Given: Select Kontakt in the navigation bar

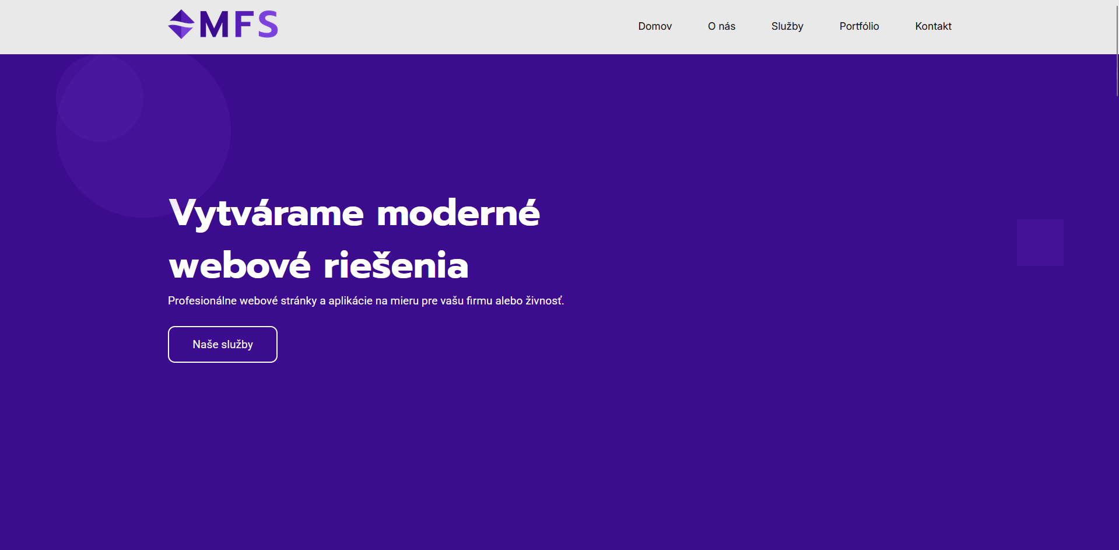Looking at the screenshot, I should point(933,26).
